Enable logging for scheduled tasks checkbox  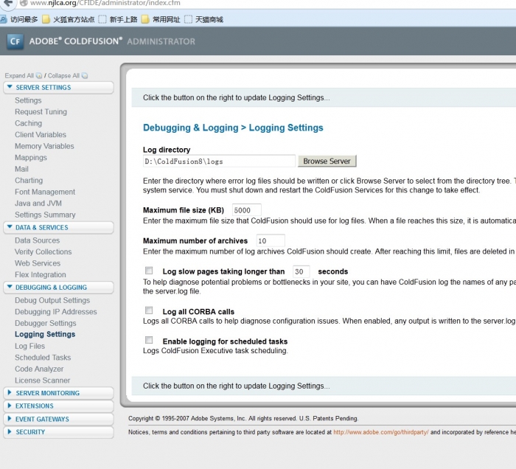149,340
